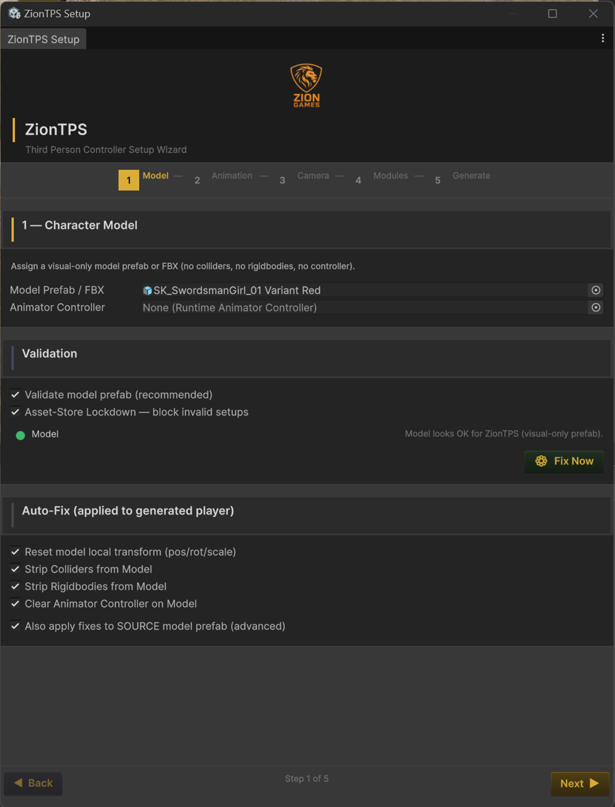615x807 pixels.
Task: Click the prefab cube icon in Model Prefab field
Action: [x=148, y=291]
